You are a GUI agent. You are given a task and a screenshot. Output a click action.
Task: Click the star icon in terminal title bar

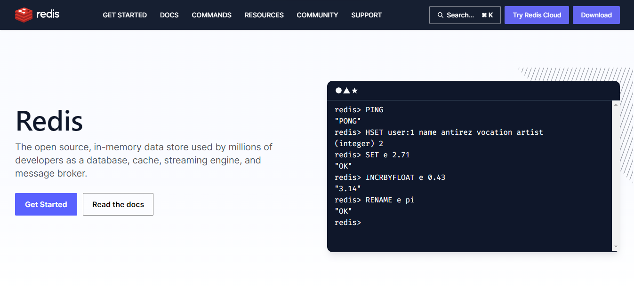coord(354,91)
